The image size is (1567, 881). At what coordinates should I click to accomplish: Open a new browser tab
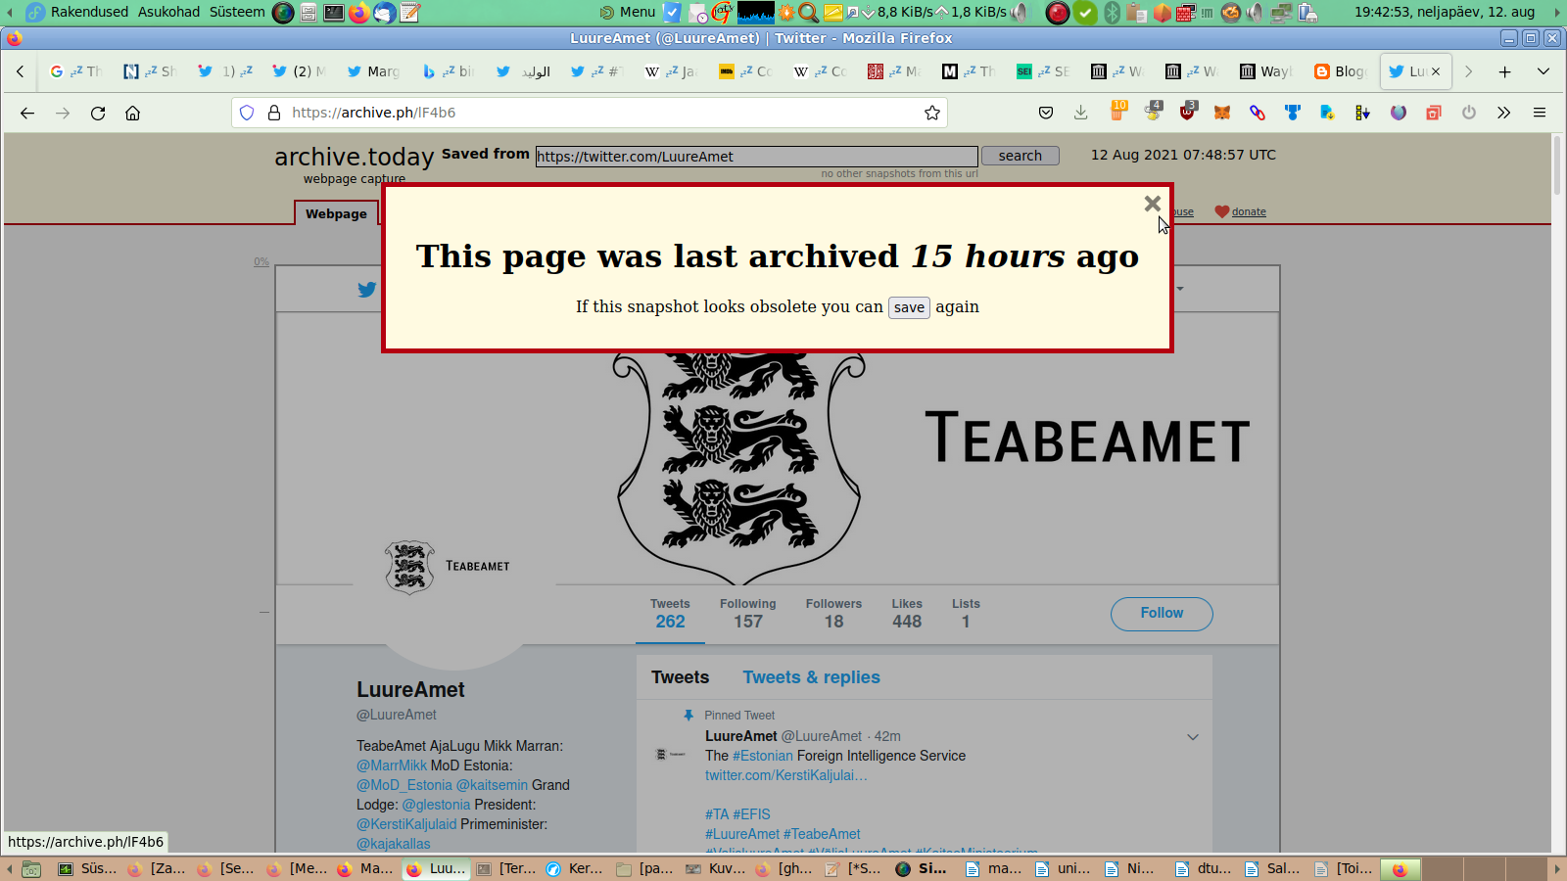(1505, 71)
